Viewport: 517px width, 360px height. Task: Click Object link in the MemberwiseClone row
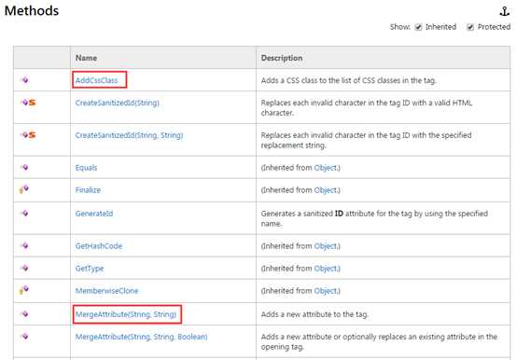(x=326, y=291)
